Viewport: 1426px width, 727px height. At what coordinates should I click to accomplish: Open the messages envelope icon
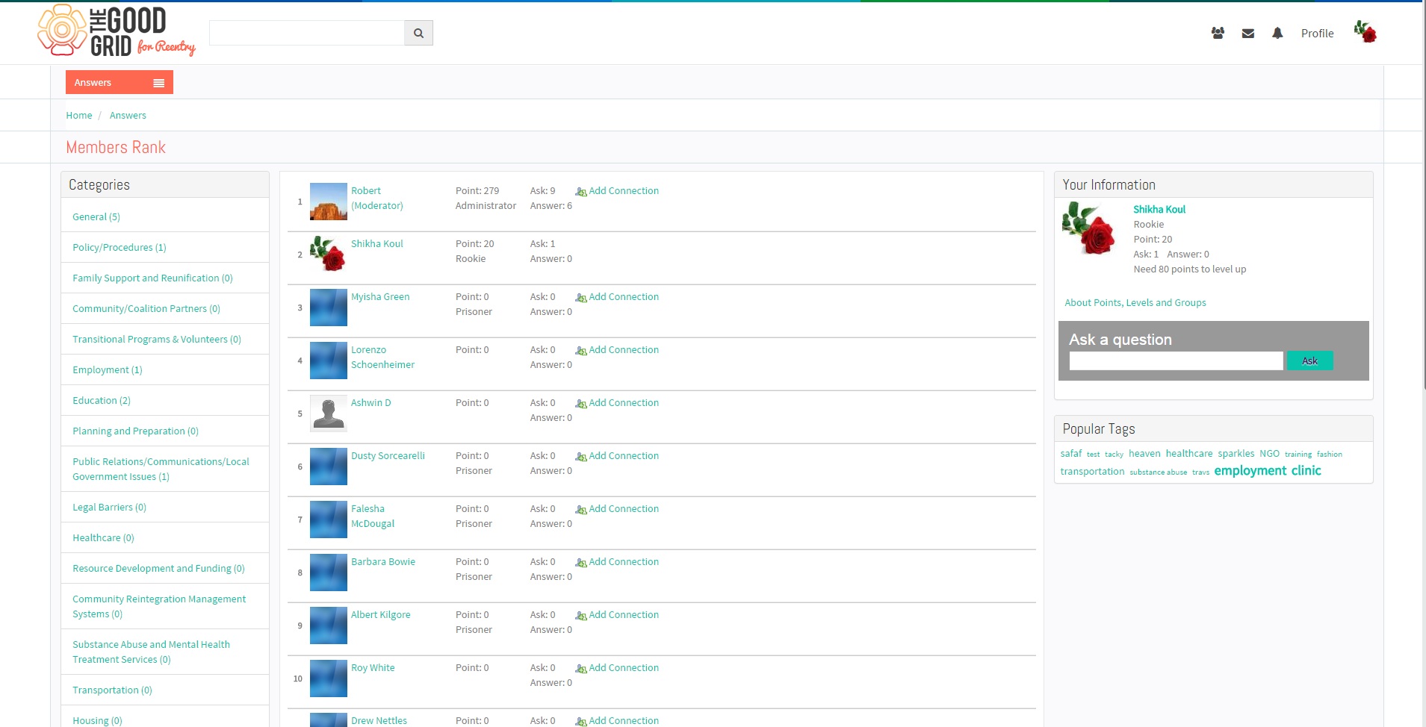click(x=1247, y=33)
